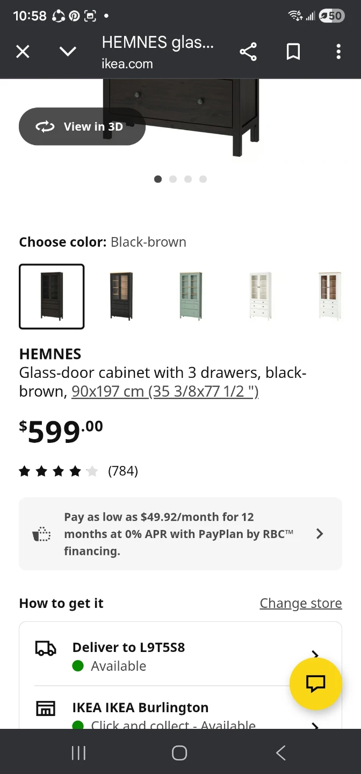This screenshot has height=774, width=361.
Task: Close the browser tab with X icon
Action: tap(23, 52)
